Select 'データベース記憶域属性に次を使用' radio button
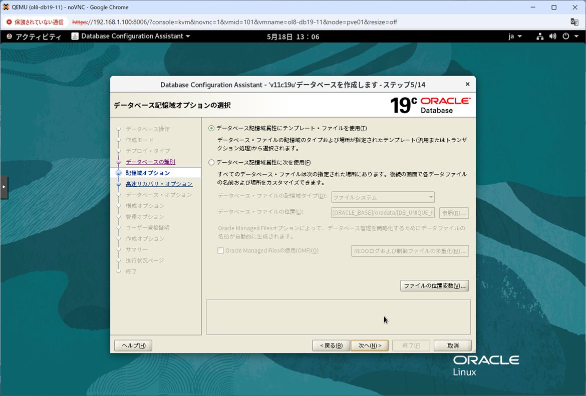Viewport: 586px width, 396px height. point(211,163)
